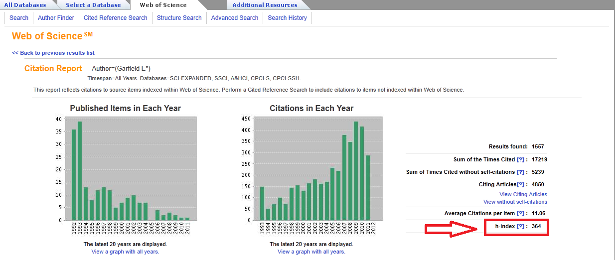The image size is (615, 260).
Task: Click Back to previous results list
Action: [53, 53]
